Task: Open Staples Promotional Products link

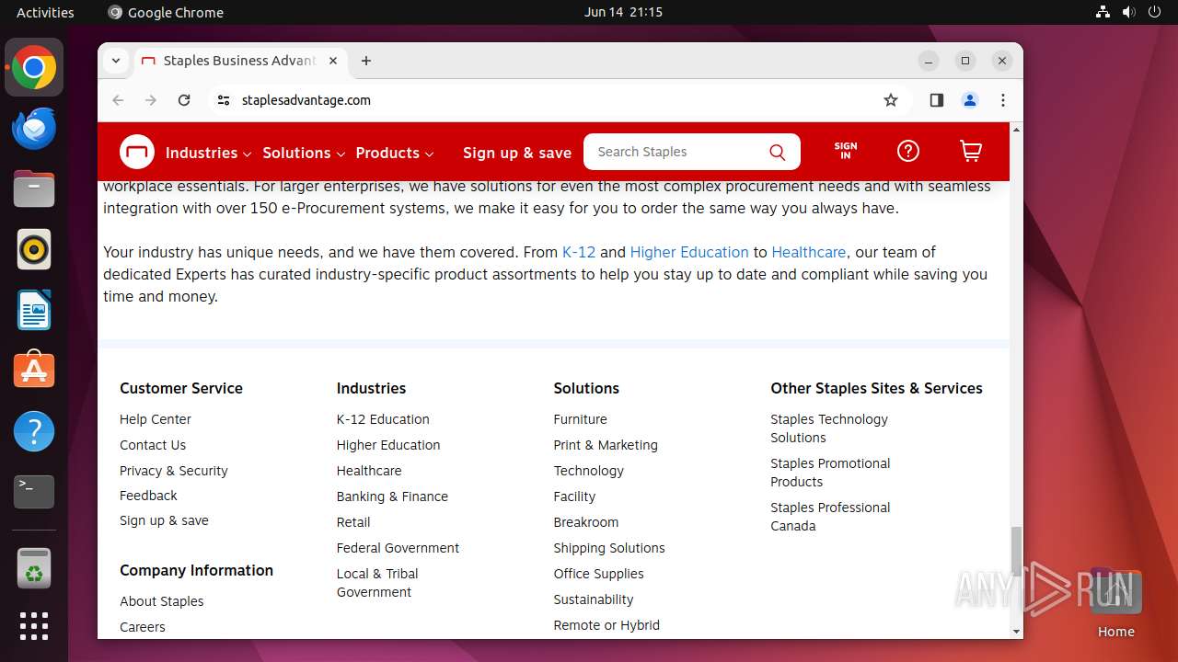Action: pyautogui.click(x=830, y=473)
